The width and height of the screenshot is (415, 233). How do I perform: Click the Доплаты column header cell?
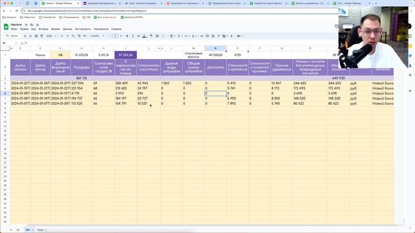pyautogui.click(x=215, y=67)
